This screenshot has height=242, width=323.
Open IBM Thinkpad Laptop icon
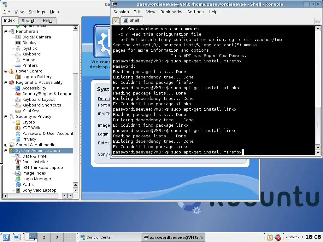(x=18, y=168)
